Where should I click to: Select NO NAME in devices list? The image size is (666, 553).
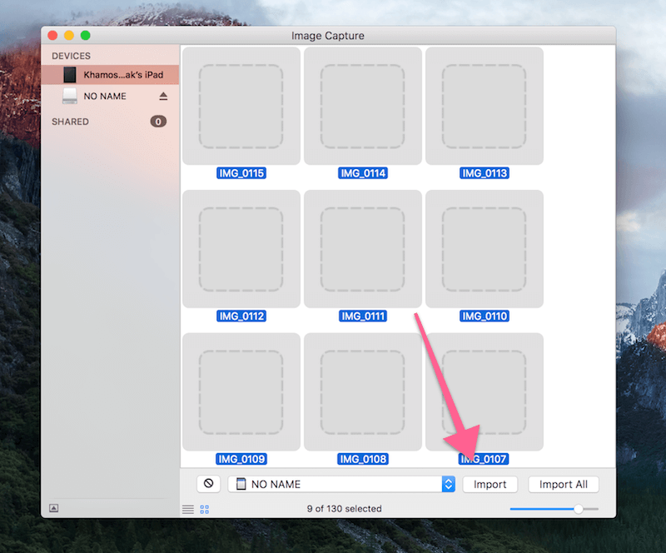pos(105,97)
